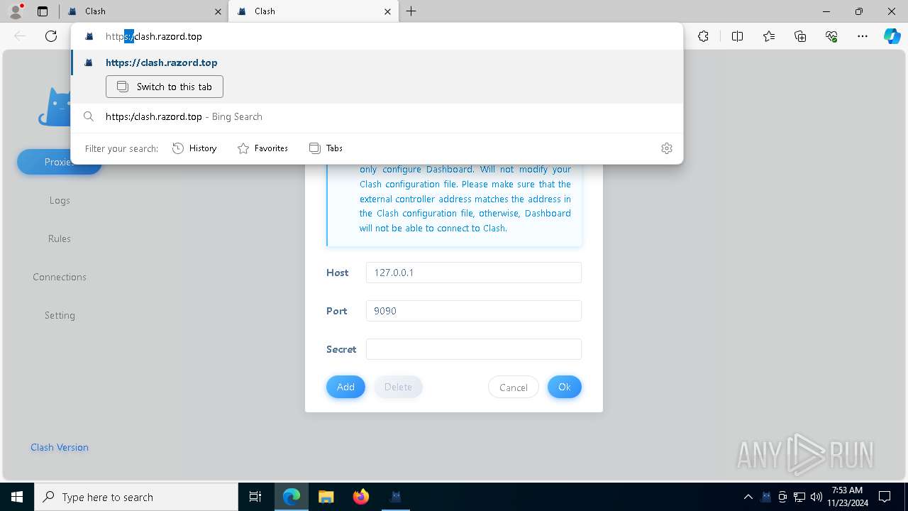Screen dimensions: 908x511
Task: Refresh the current page
Action: [51, 36]
